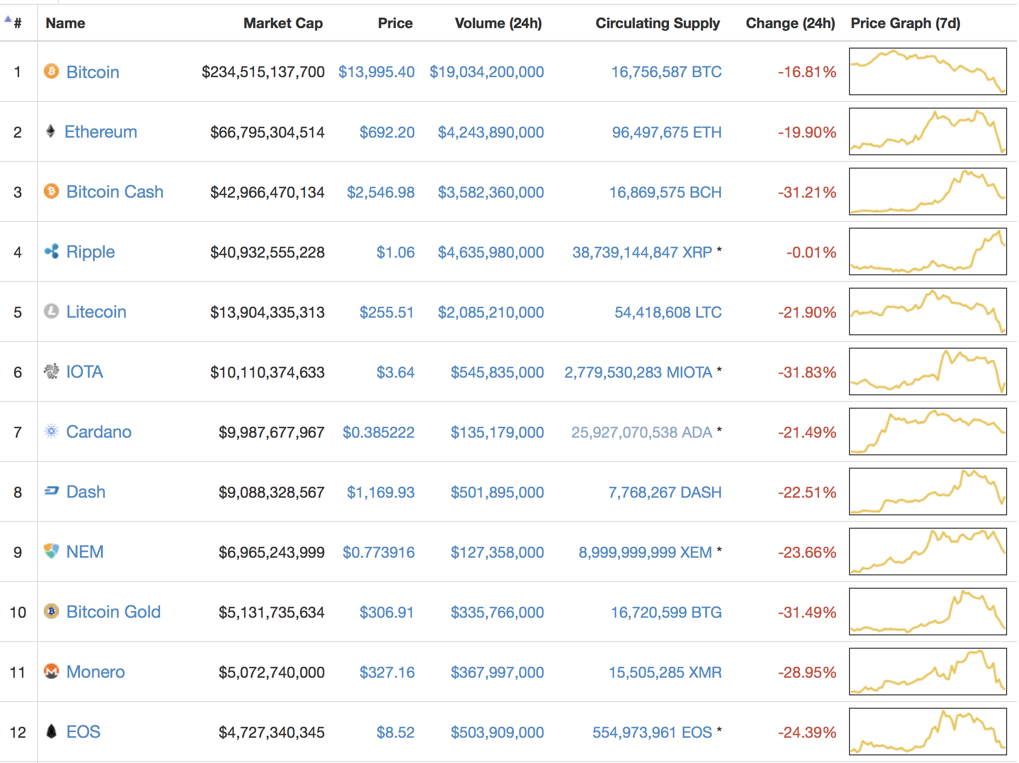Click supply 96,497,675 ETH
This screenshot has height=763, width=1019.
(x=667, y=132)
